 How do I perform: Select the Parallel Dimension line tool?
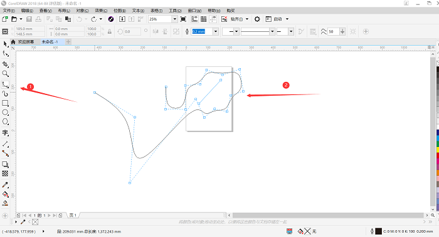pyautogui.click(x=5, y=144)
